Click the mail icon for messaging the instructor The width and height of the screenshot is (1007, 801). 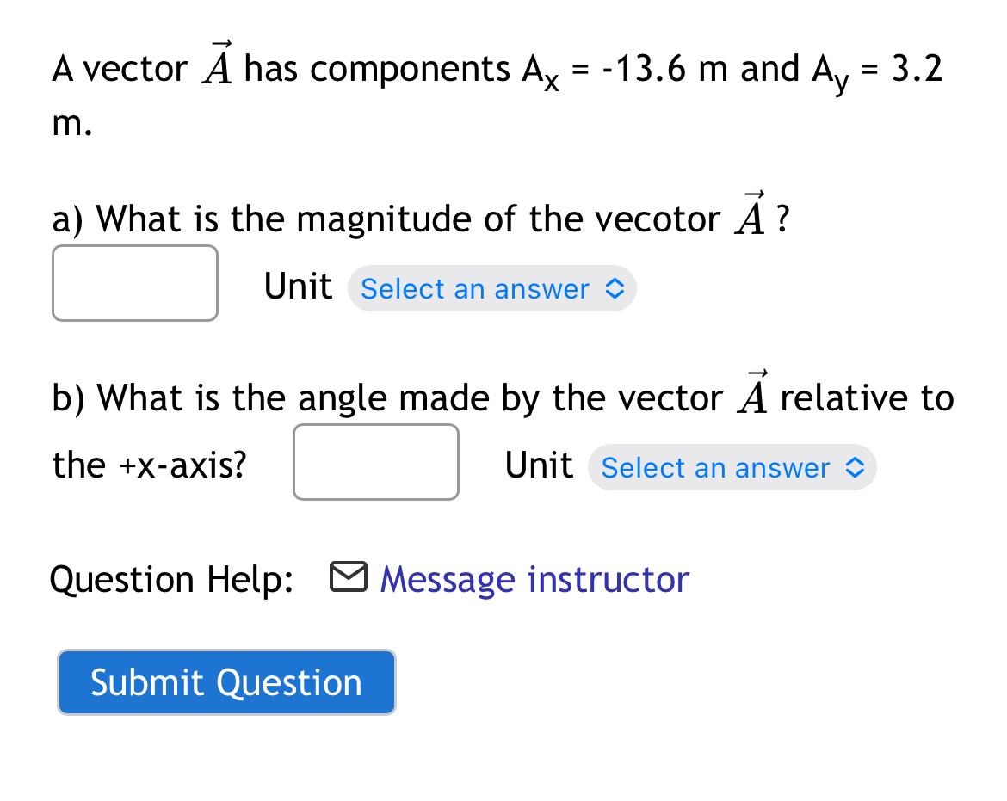pos(349,578)
